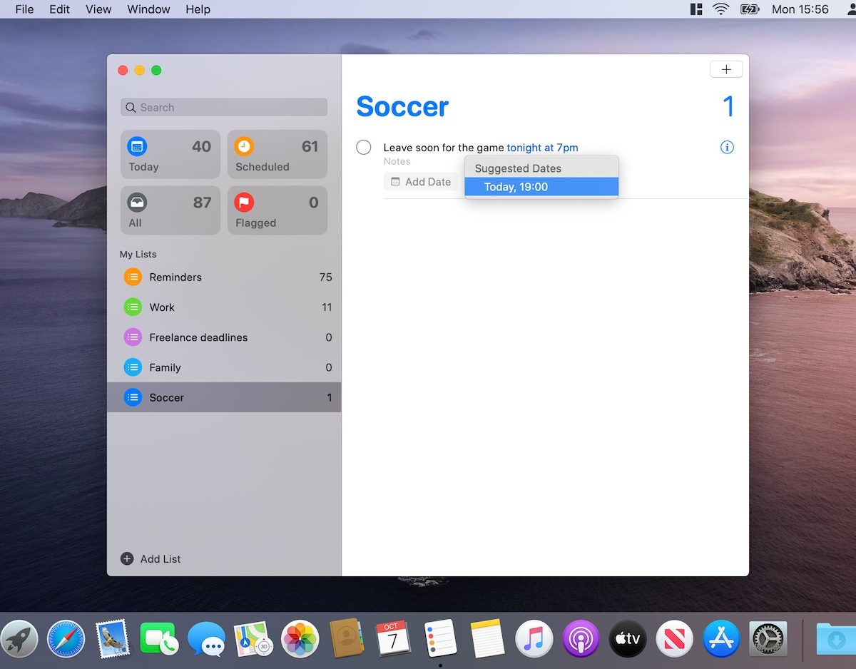Select the Freelance deadlines list
The image size is (856, 669).
tap(224, 337)
